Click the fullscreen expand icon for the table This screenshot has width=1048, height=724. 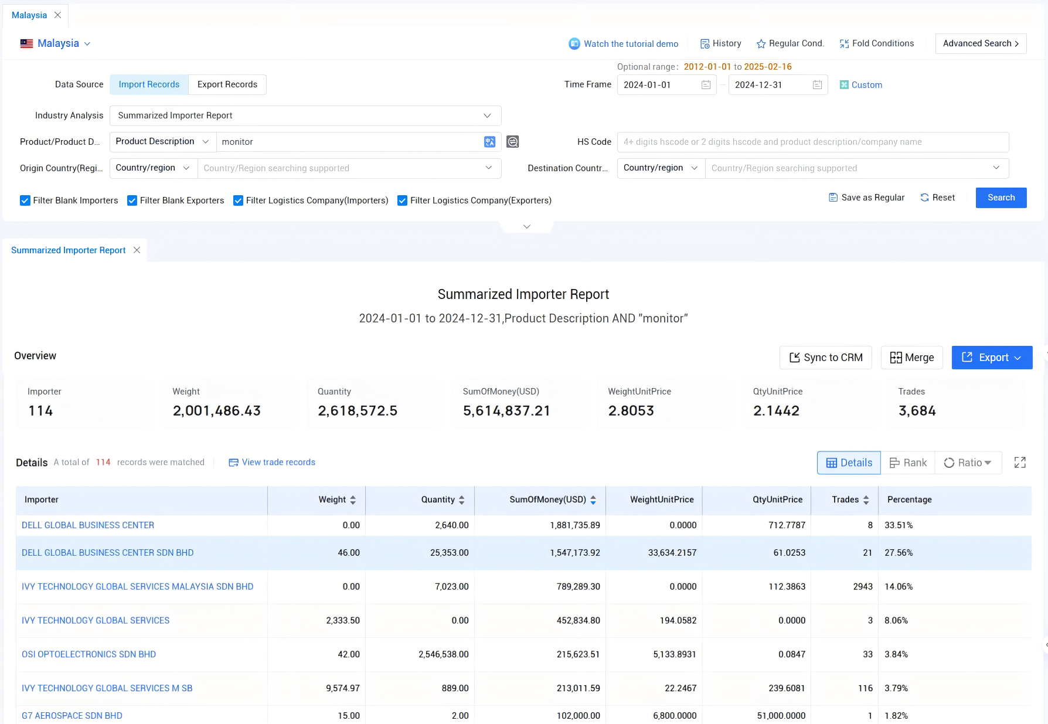click(x=1020, y=463)
